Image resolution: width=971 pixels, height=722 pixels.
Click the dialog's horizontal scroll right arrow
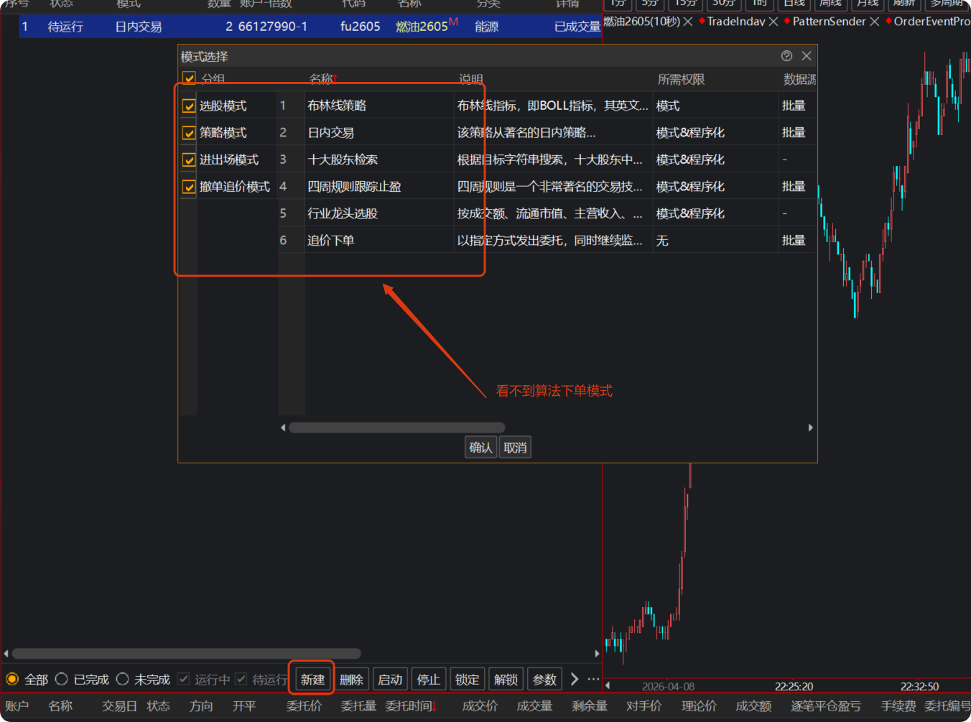pyautogui.click(x=810, y=427)
